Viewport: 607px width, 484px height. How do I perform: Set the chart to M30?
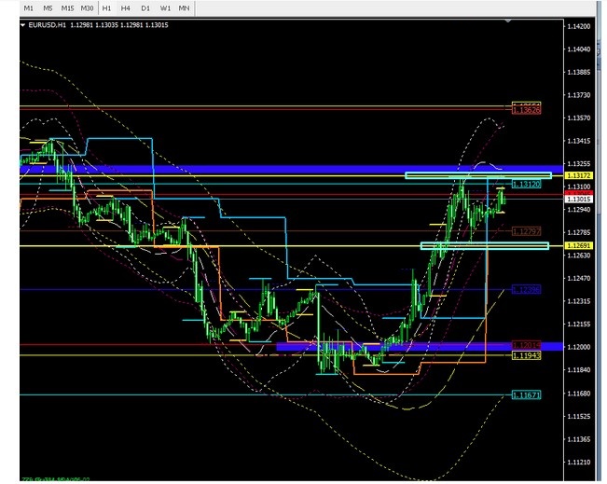pos(88,7)
